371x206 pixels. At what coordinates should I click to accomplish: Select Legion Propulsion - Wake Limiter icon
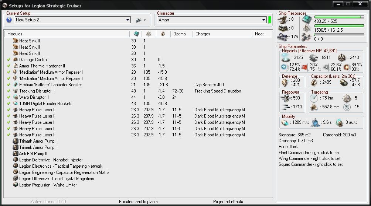click(16, 185)
